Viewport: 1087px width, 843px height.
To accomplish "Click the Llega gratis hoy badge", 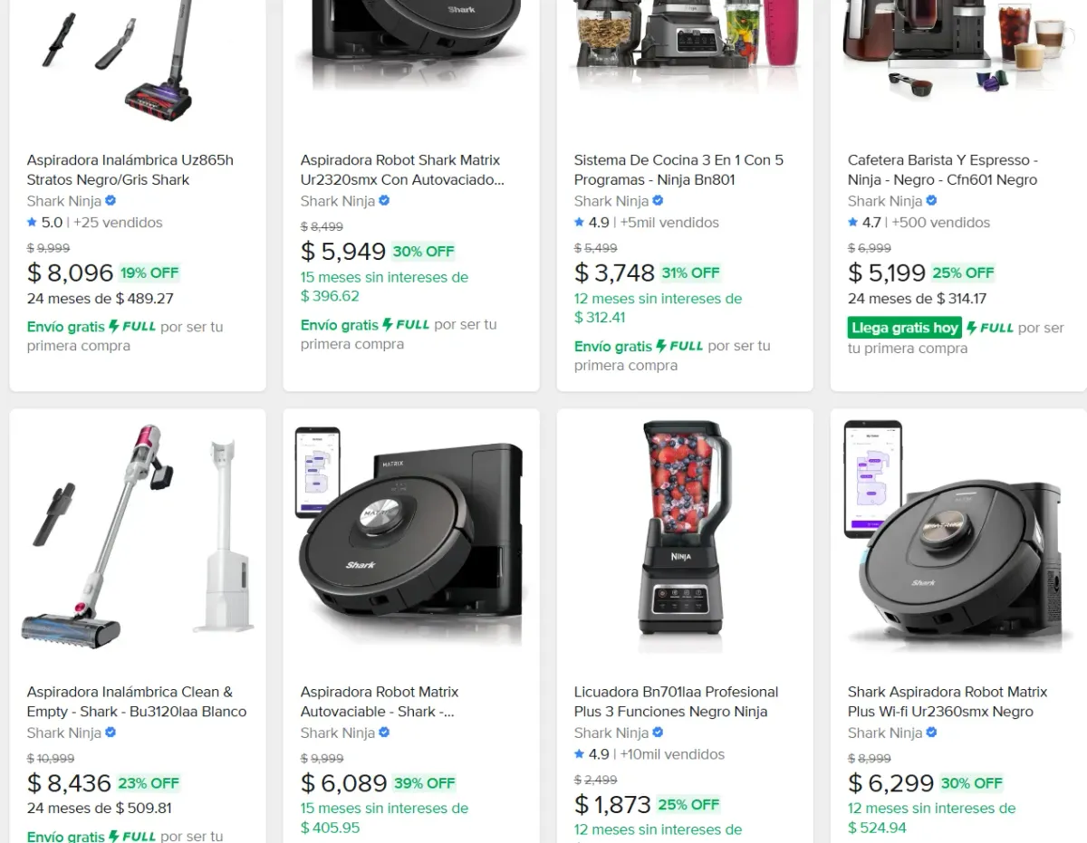I will click(904, 328).
